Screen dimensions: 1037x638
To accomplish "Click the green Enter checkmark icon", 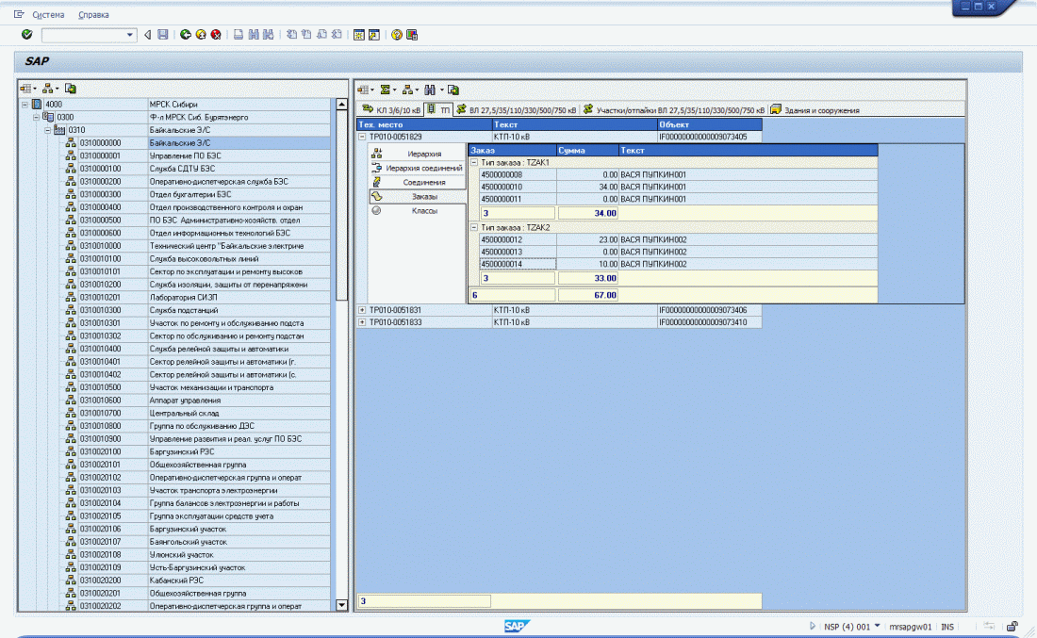I will point(26,34).
